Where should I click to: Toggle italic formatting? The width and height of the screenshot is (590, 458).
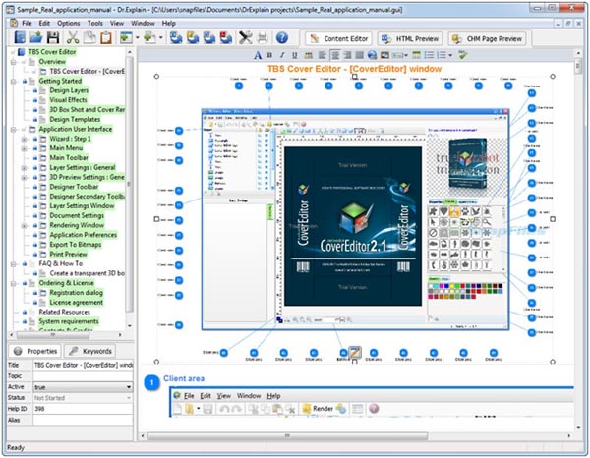pyautogui.click(x=282, y=55)
